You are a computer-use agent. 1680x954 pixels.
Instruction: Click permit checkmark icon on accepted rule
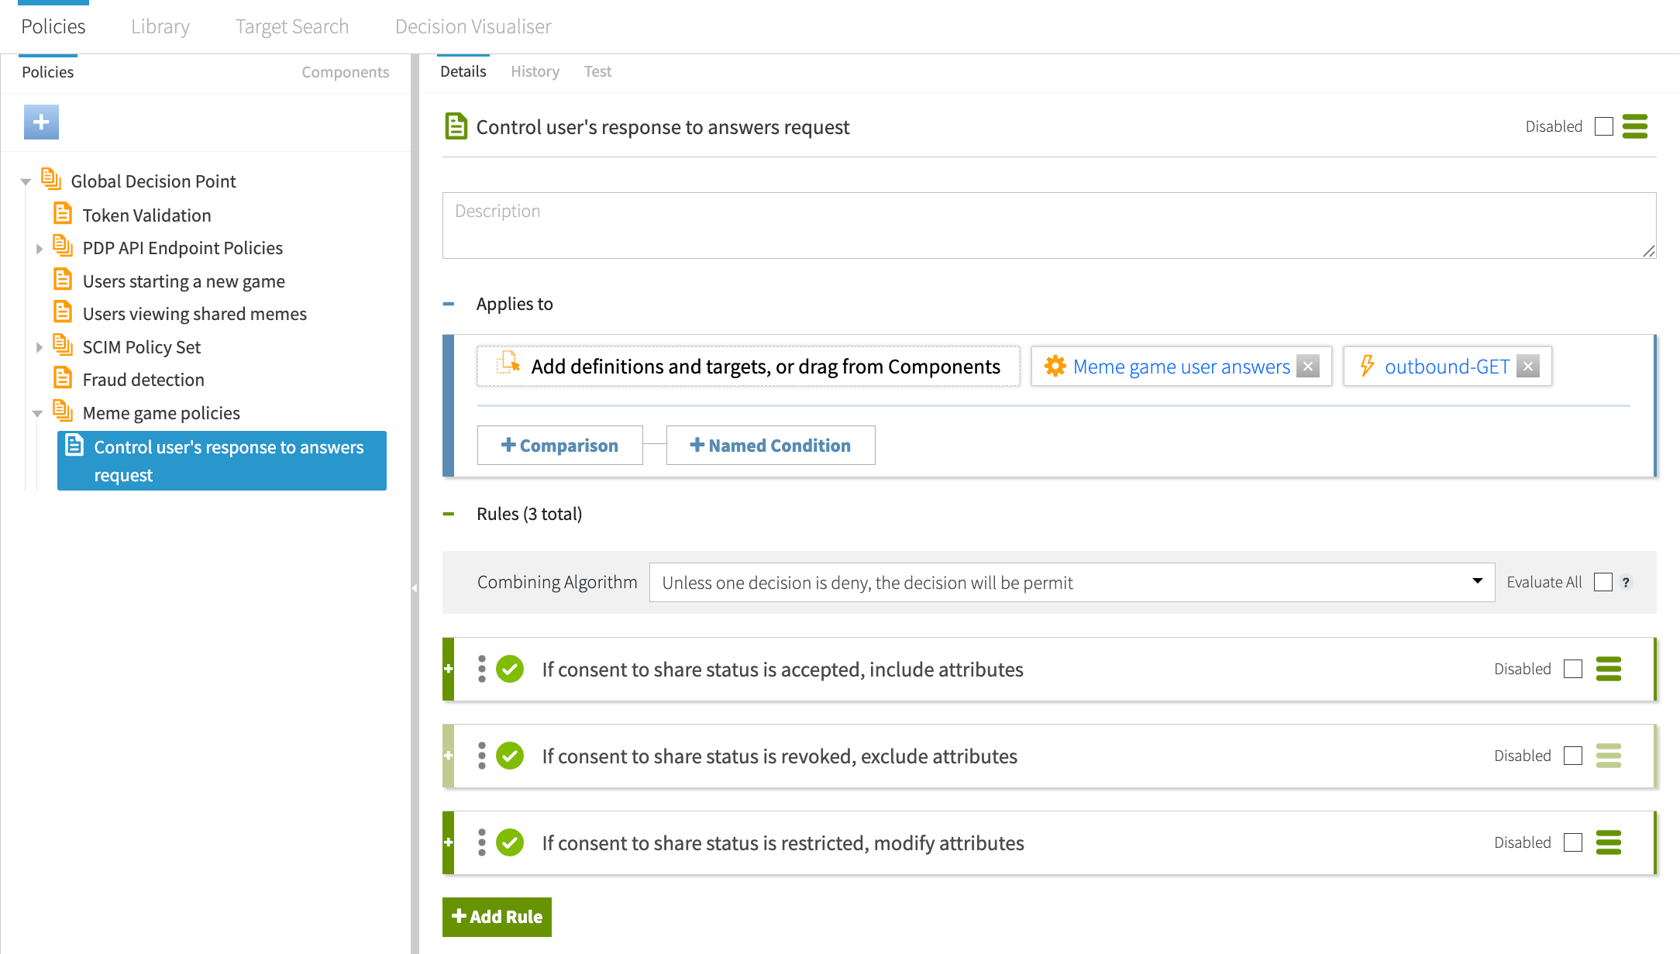coord(510,669)
